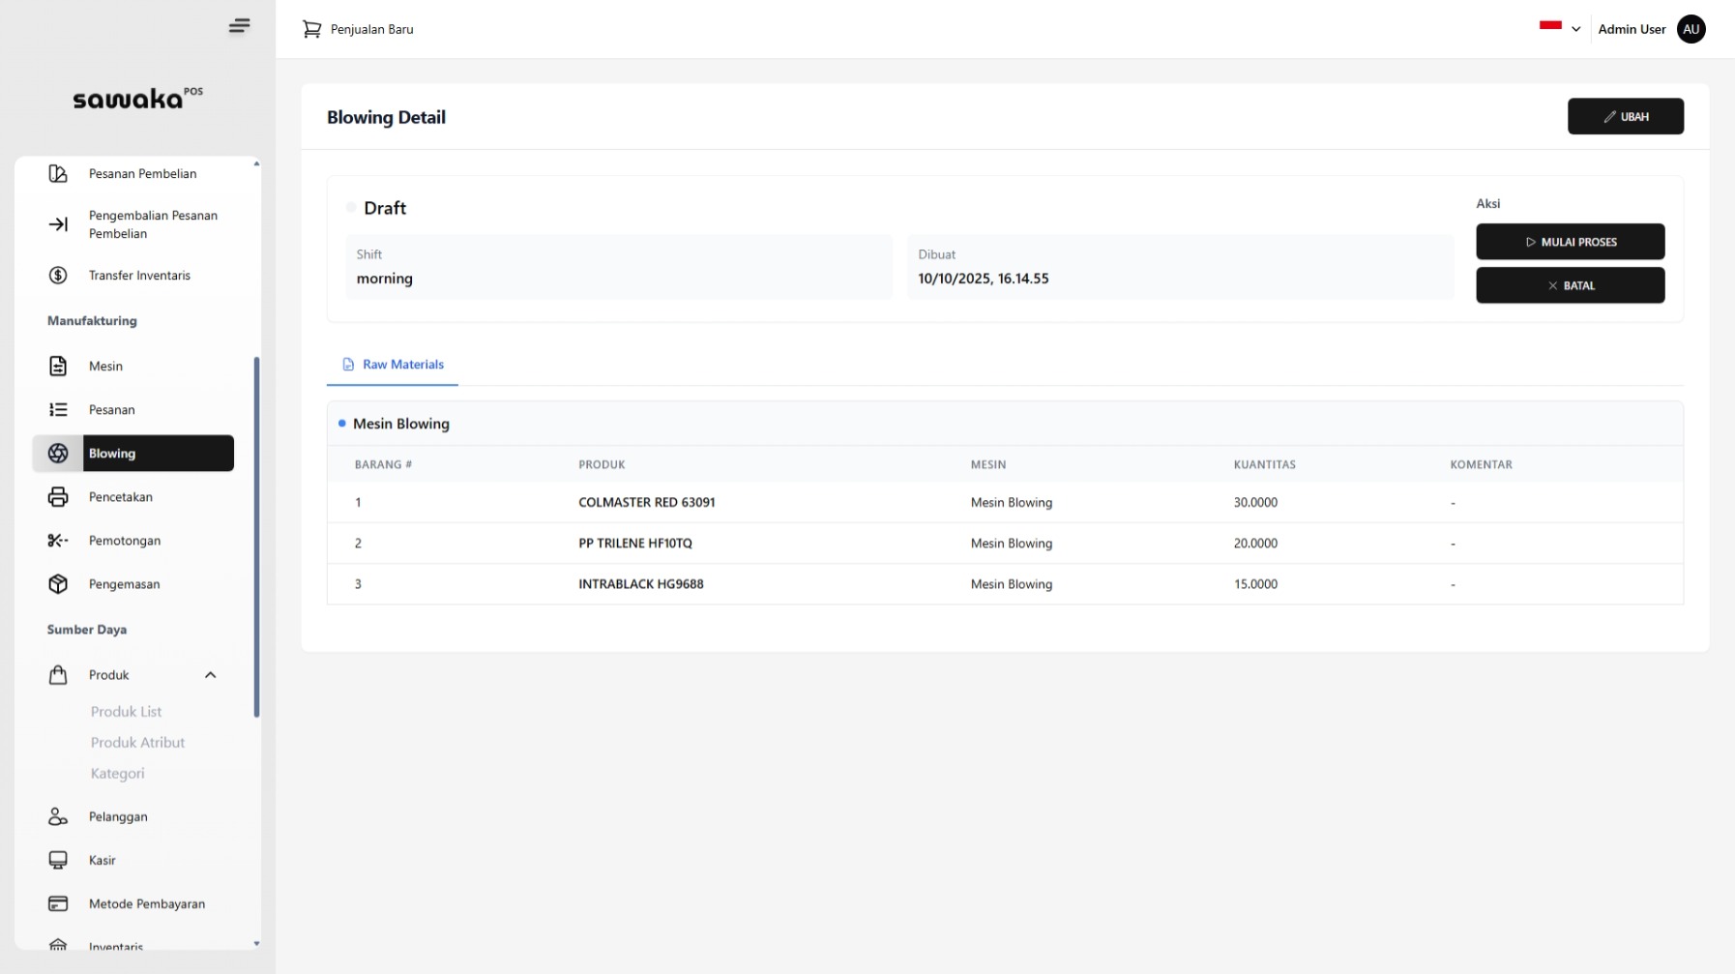The width and height of the screenshot is (1735, 974).
Task: Select the Pemotongan scissors icon in sidebar
Action: (x=58, y=540)
